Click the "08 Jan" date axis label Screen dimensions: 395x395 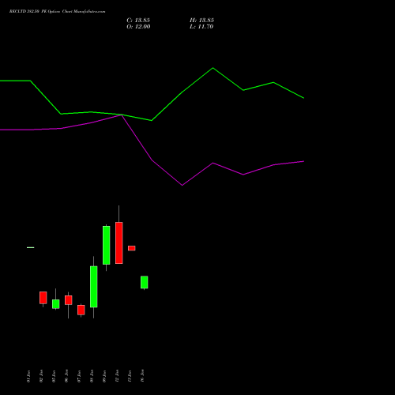[x=92, y=376]
